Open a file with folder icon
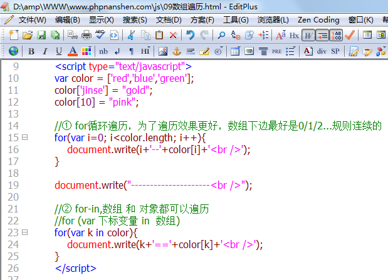The height and width of the screenshot is (280, 388). point(28,35)
